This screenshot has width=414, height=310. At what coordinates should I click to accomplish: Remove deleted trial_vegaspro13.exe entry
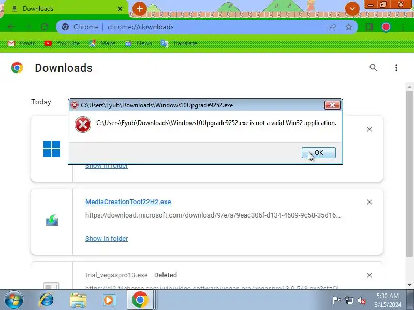tap(369, 275)
